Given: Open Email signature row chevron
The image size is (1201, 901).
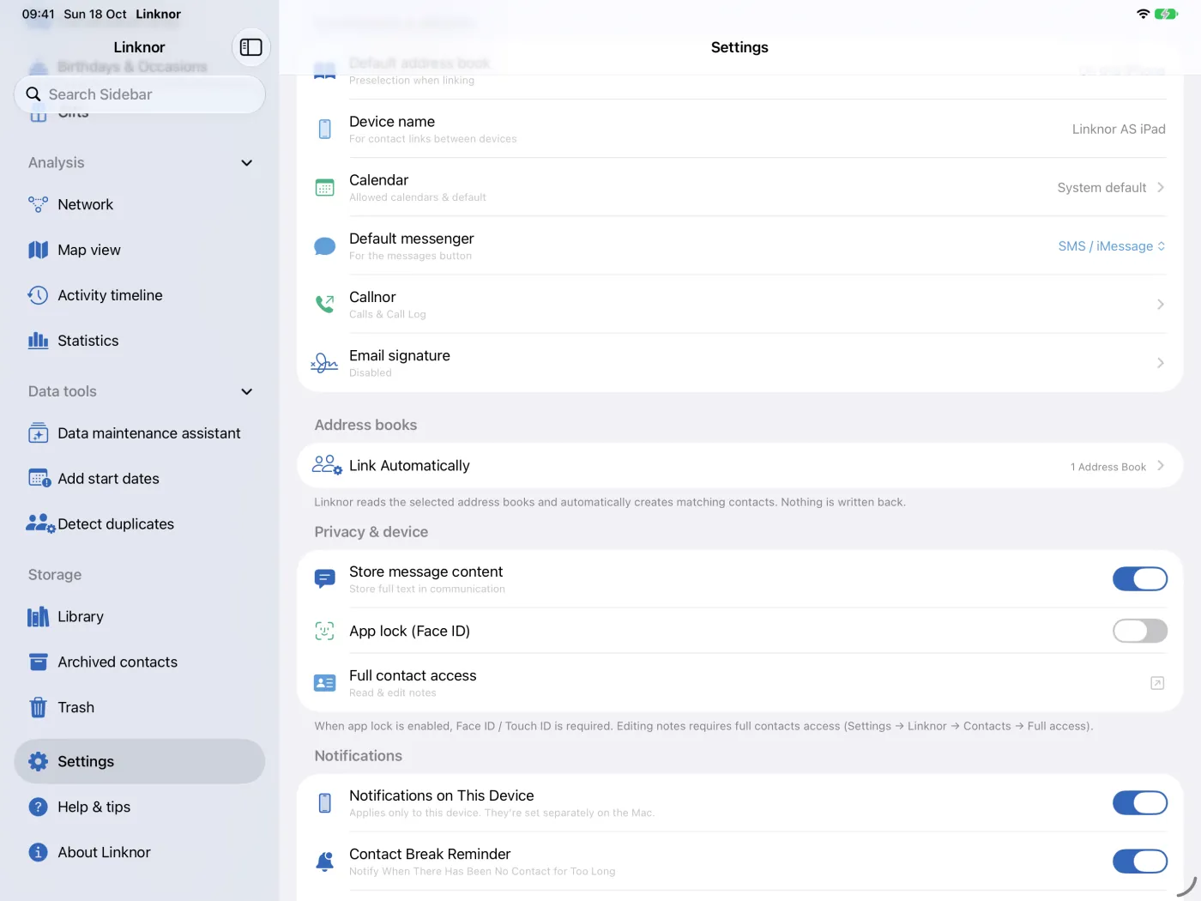Looking at the screenshot, I should [x=1161, y=363].
